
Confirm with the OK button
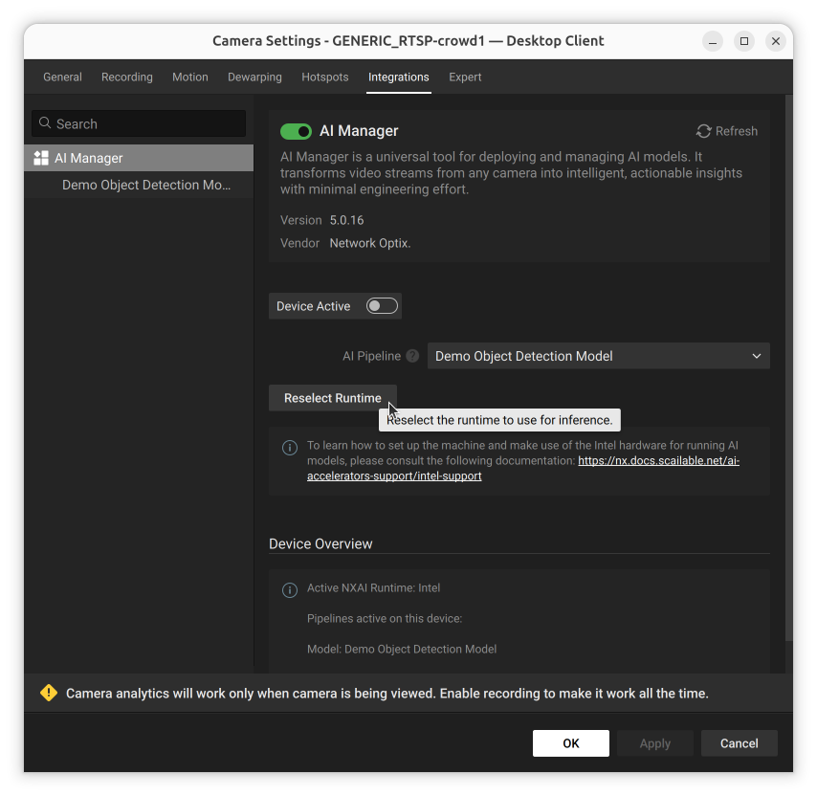tap(570, 742)
